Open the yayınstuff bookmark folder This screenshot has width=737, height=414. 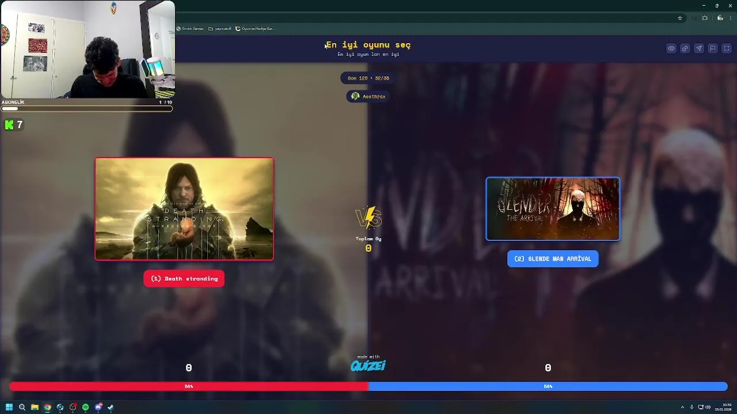pyautogui.click(x=220, y=29)
